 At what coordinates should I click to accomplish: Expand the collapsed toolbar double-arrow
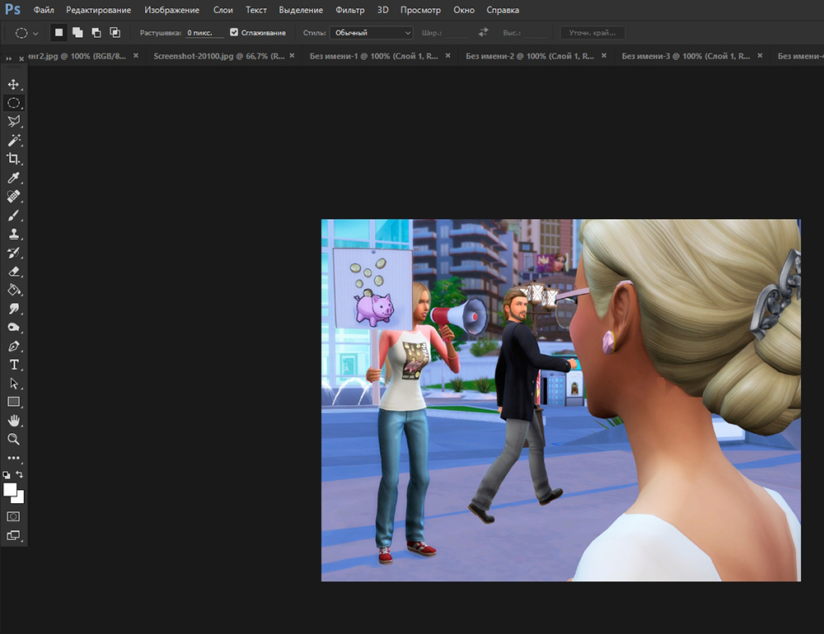tap(9, 58)
